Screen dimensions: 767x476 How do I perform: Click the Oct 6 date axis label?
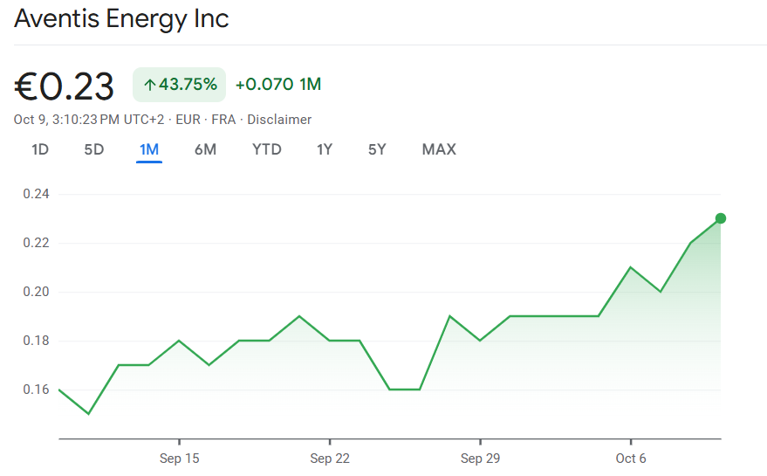(630, 459)
